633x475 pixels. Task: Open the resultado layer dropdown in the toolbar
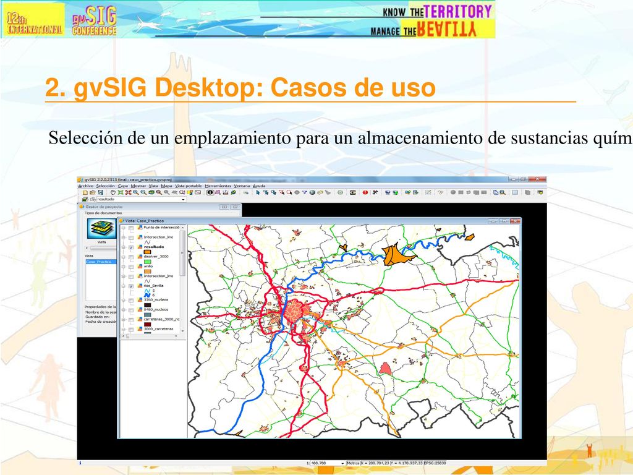click(x=183, y=199)
